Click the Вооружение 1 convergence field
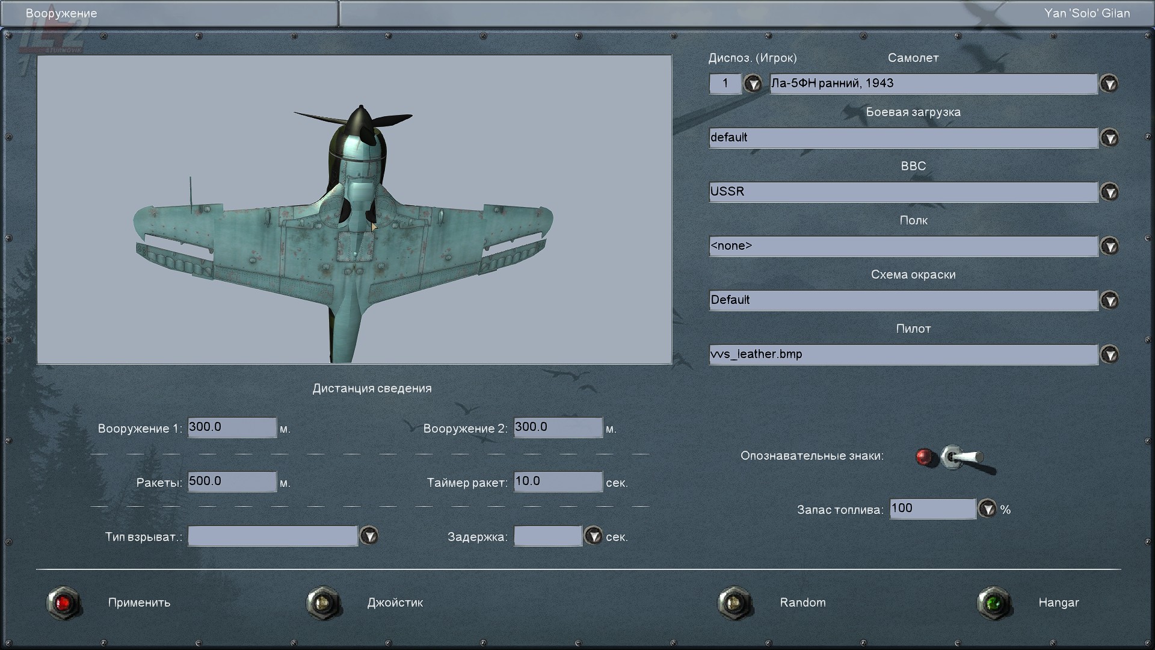Image resolution: width=1155 pixels, height=650 pixels. point(232,427)
